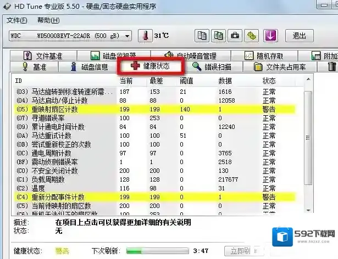Click the 最差 column header

click(x=156, y=81)
